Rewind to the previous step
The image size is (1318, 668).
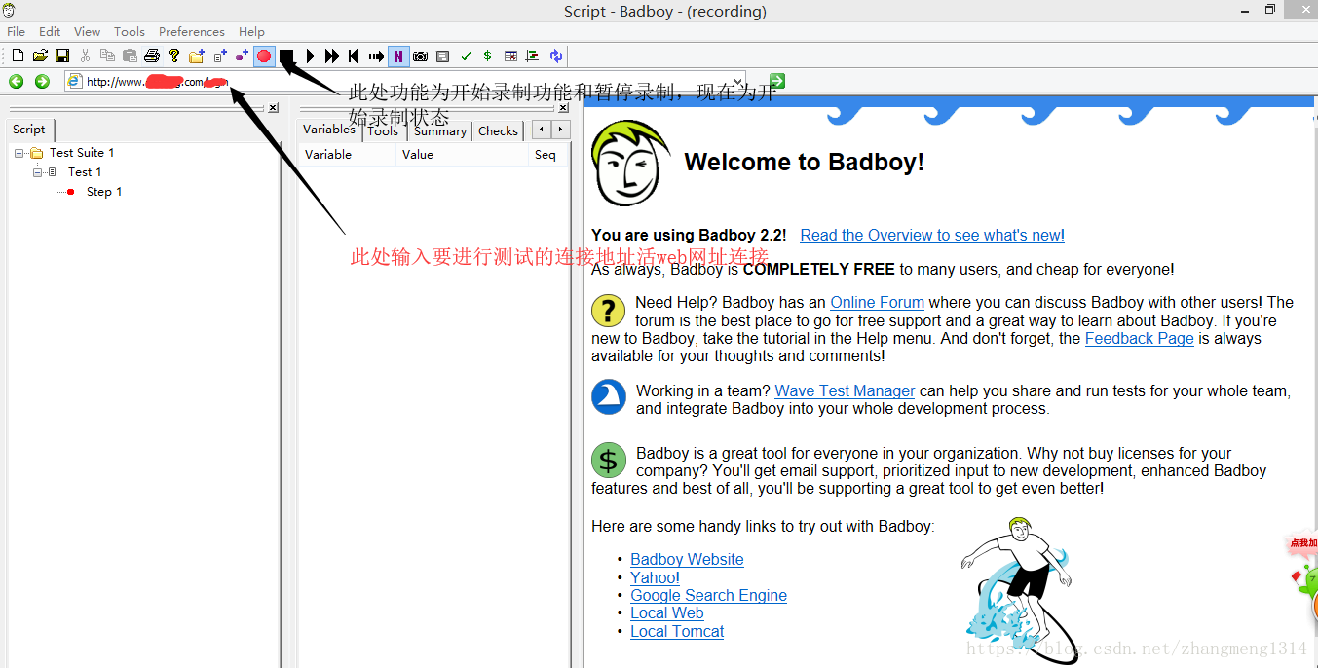pyautogui.click(x=354, y=56)
